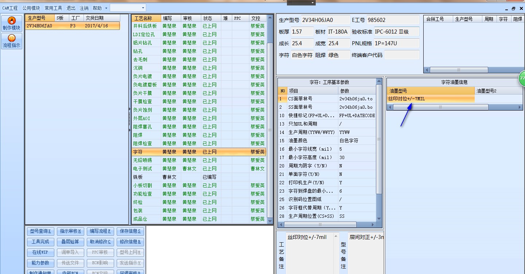Open the 帮助 menu
Viewport: 525px width, 274px height.
pyautogui.click(x=97, y=8)
